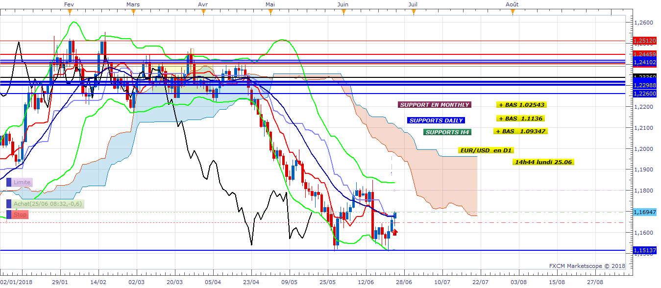The image size is (661, 288).
Task: Click the orange marker below Juin
Action: pos(343,12)
